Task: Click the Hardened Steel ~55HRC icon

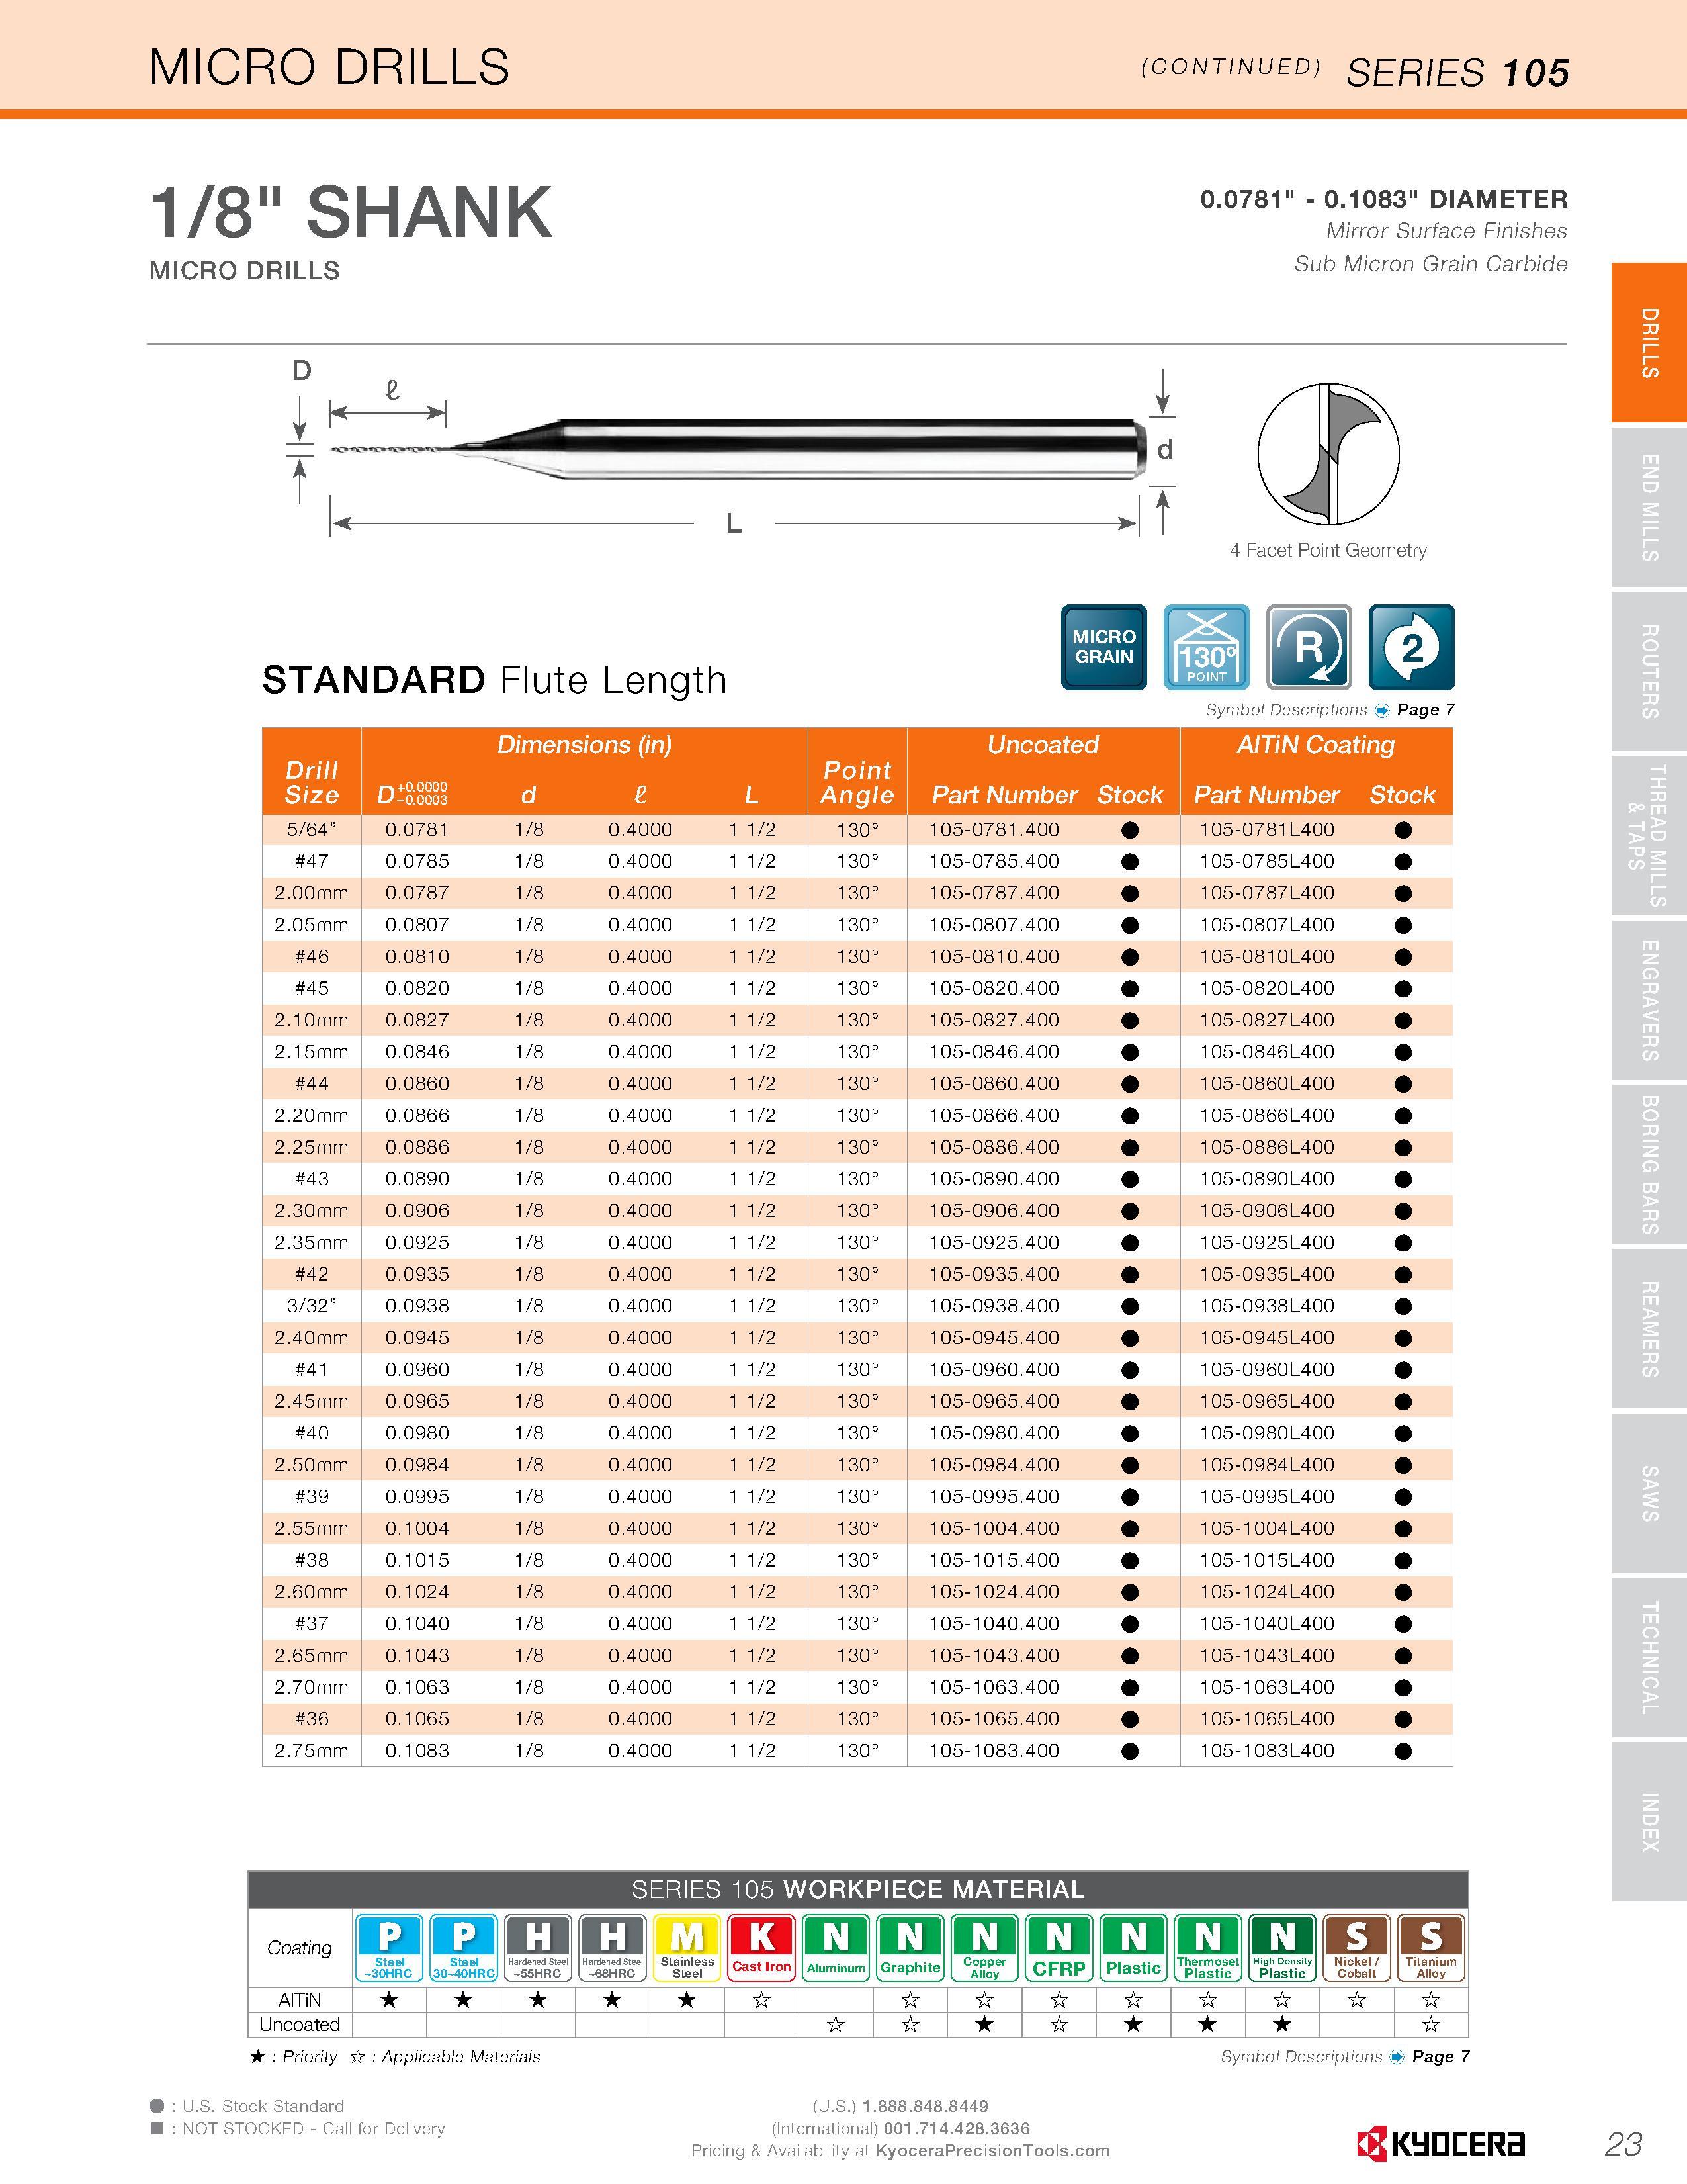Action: (x=538, y=1947)
